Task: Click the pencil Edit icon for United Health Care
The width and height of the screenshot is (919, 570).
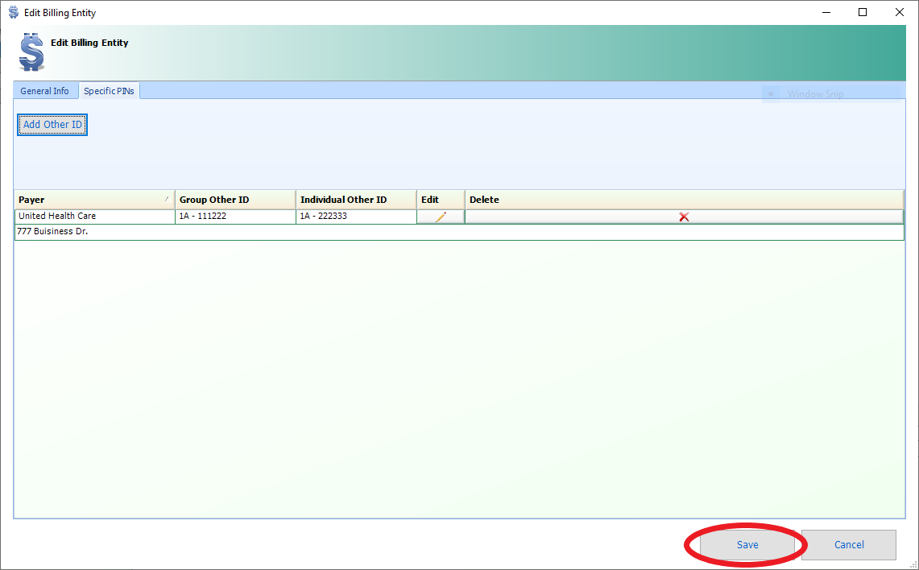Action: point(441,217)
